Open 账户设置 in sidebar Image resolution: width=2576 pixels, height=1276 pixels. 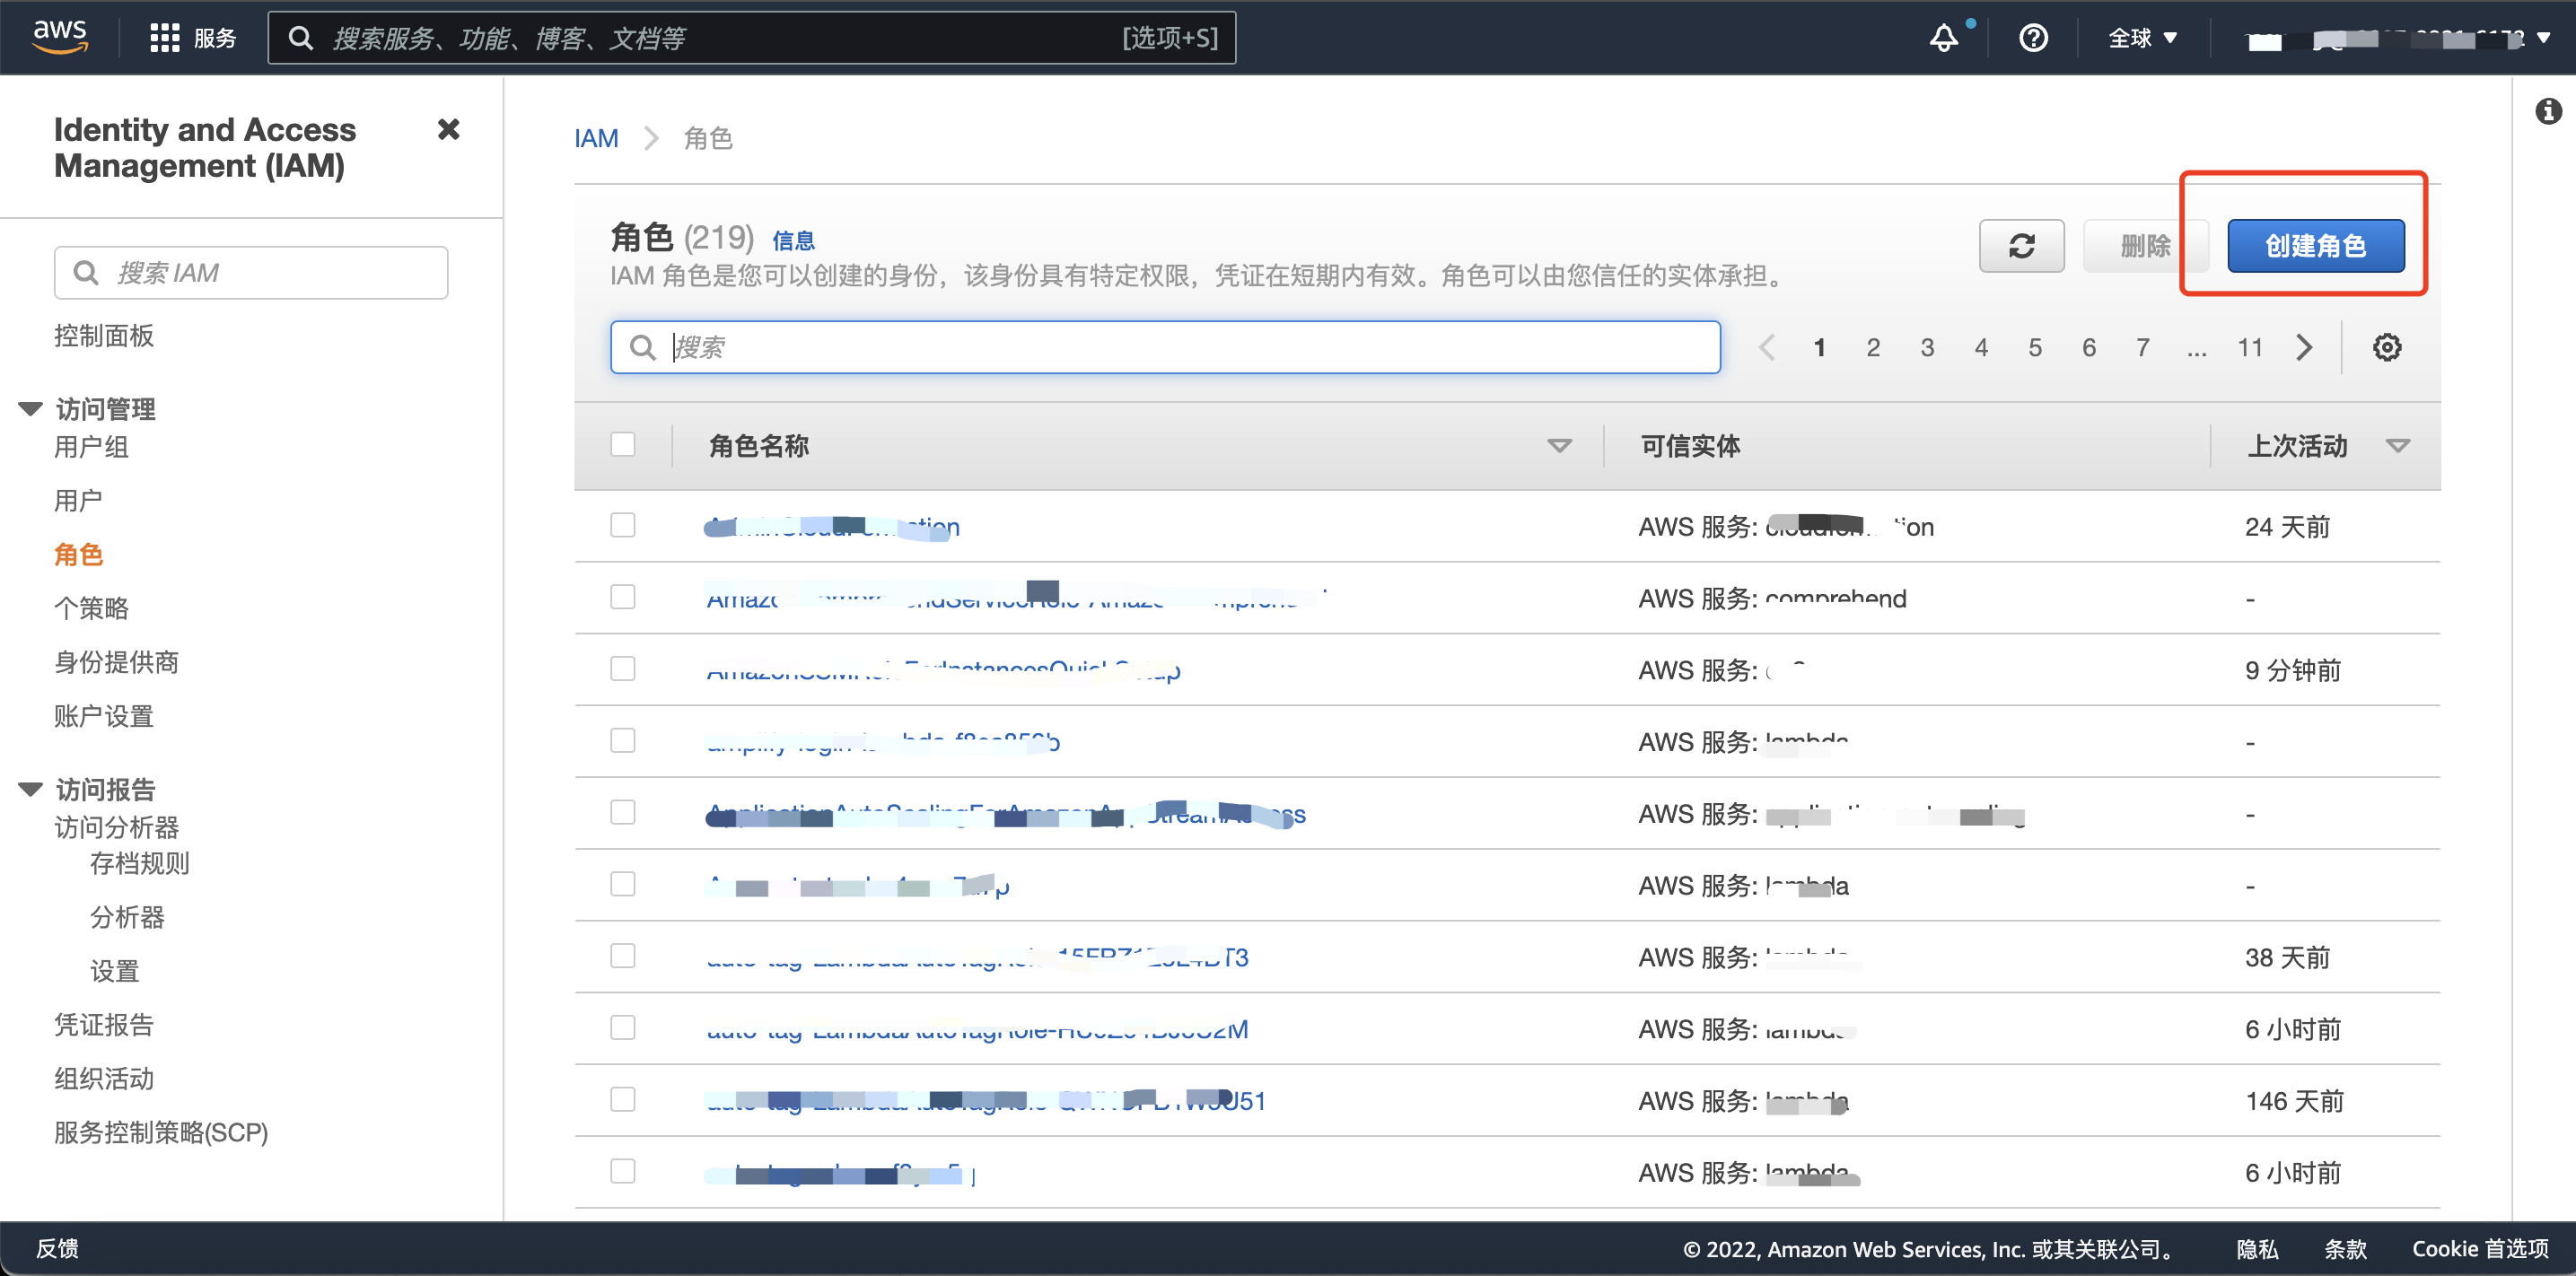[104, 717]
